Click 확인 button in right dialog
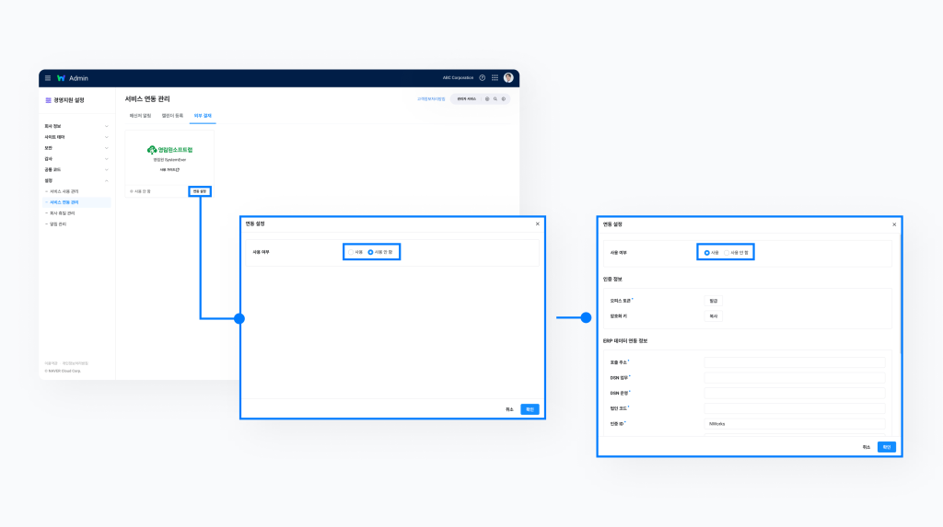The height and width of the screenshot is (527, 943). pos(886,447)
